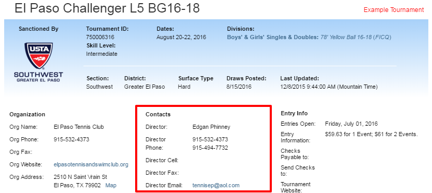Click the Example Tournament red label
Image resolution: width=432 pixels, height=193 pixels.
pos(394,10)
